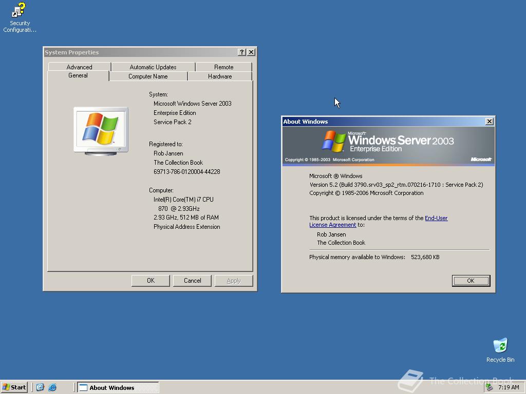Select the Recycle Bin desktop icon
Viewport: 526px width, 394px height.
coord(500,350)
